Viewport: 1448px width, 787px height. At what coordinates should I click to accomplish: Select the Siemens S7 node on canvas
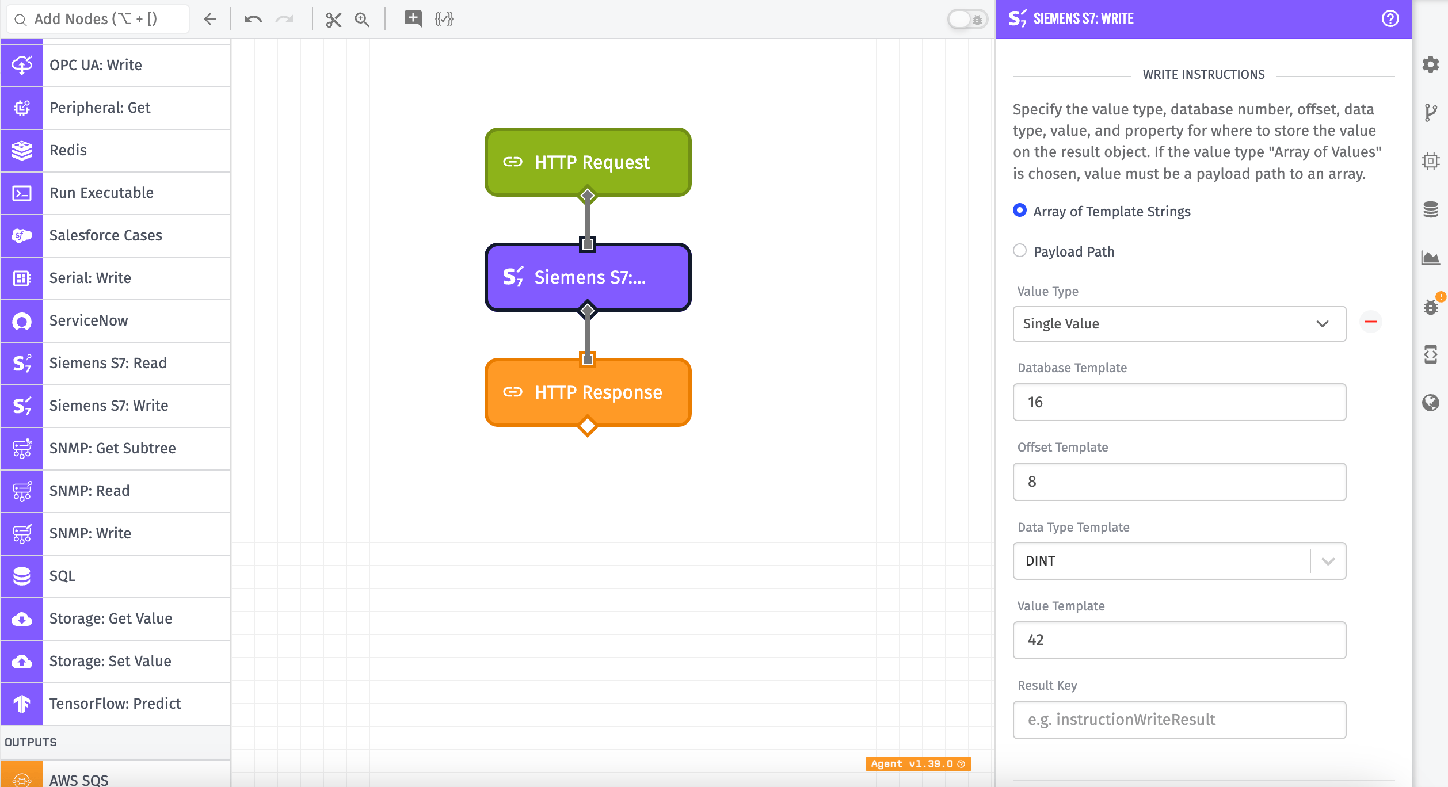(588, 277)
